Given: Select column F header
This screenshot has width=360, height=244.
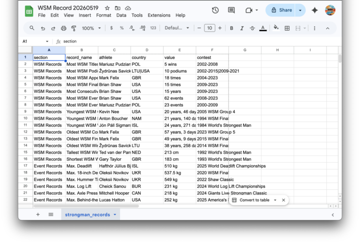Looking at the screenshot, I should (212, 50).
